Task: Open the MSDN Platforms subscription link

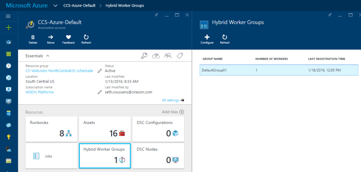Action: pos(39,92)
